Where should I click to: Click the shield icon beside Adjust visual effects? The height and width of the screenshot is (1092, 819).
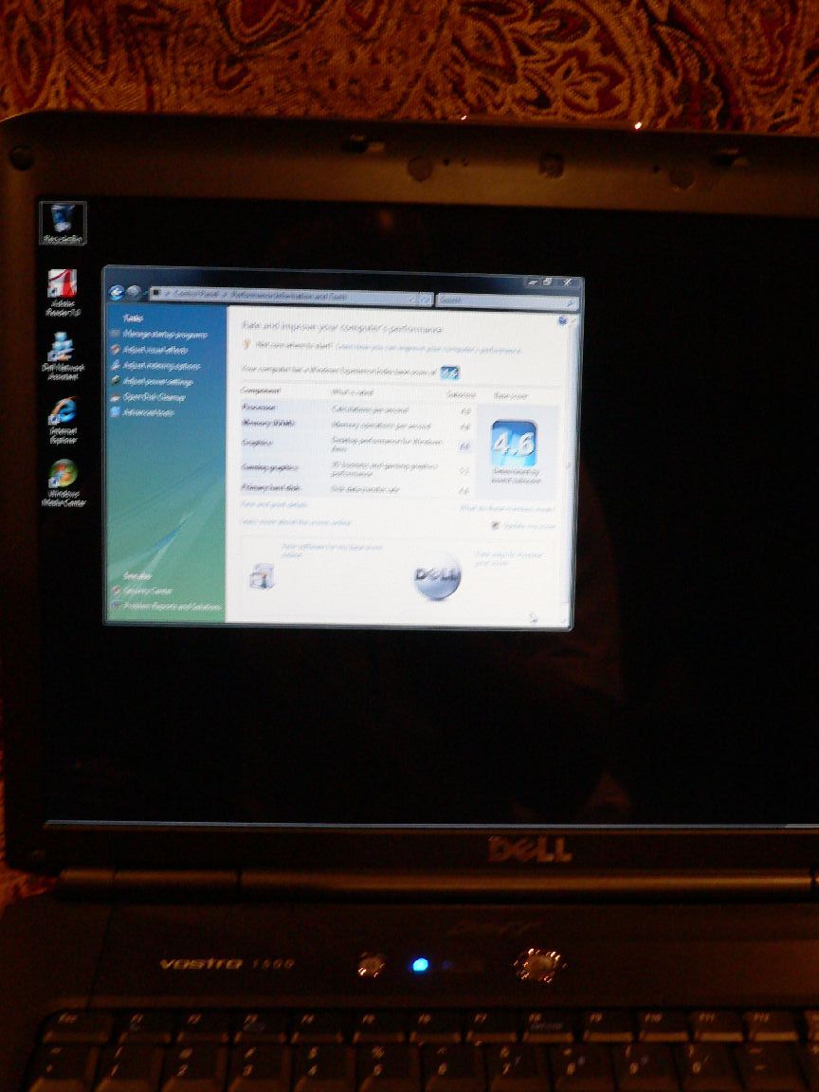[x=116, y=350]
